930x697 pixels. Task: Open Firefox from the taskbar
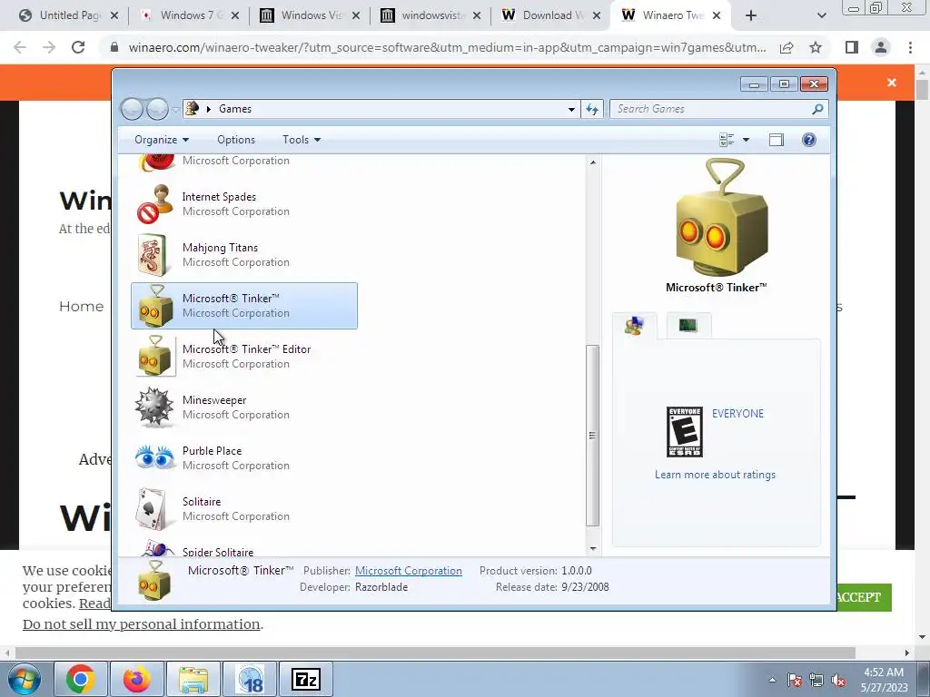click(136, 679)
